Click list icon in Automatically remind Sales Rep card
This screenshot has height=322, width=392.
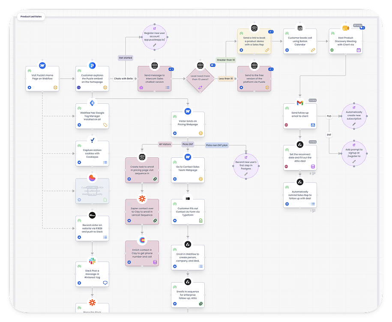313,204
